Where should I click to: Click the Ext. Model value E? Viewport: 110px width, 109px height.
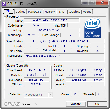click(65, 51)
